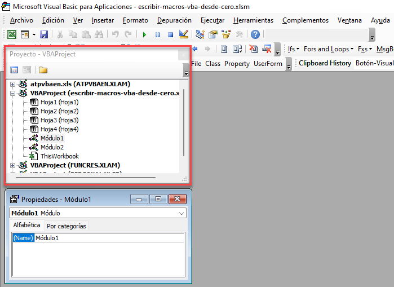Image resolution: width=394 pixels, height=287 pixels.
Task: Click the keyboard icon with red X
Action: click(267, 48)
